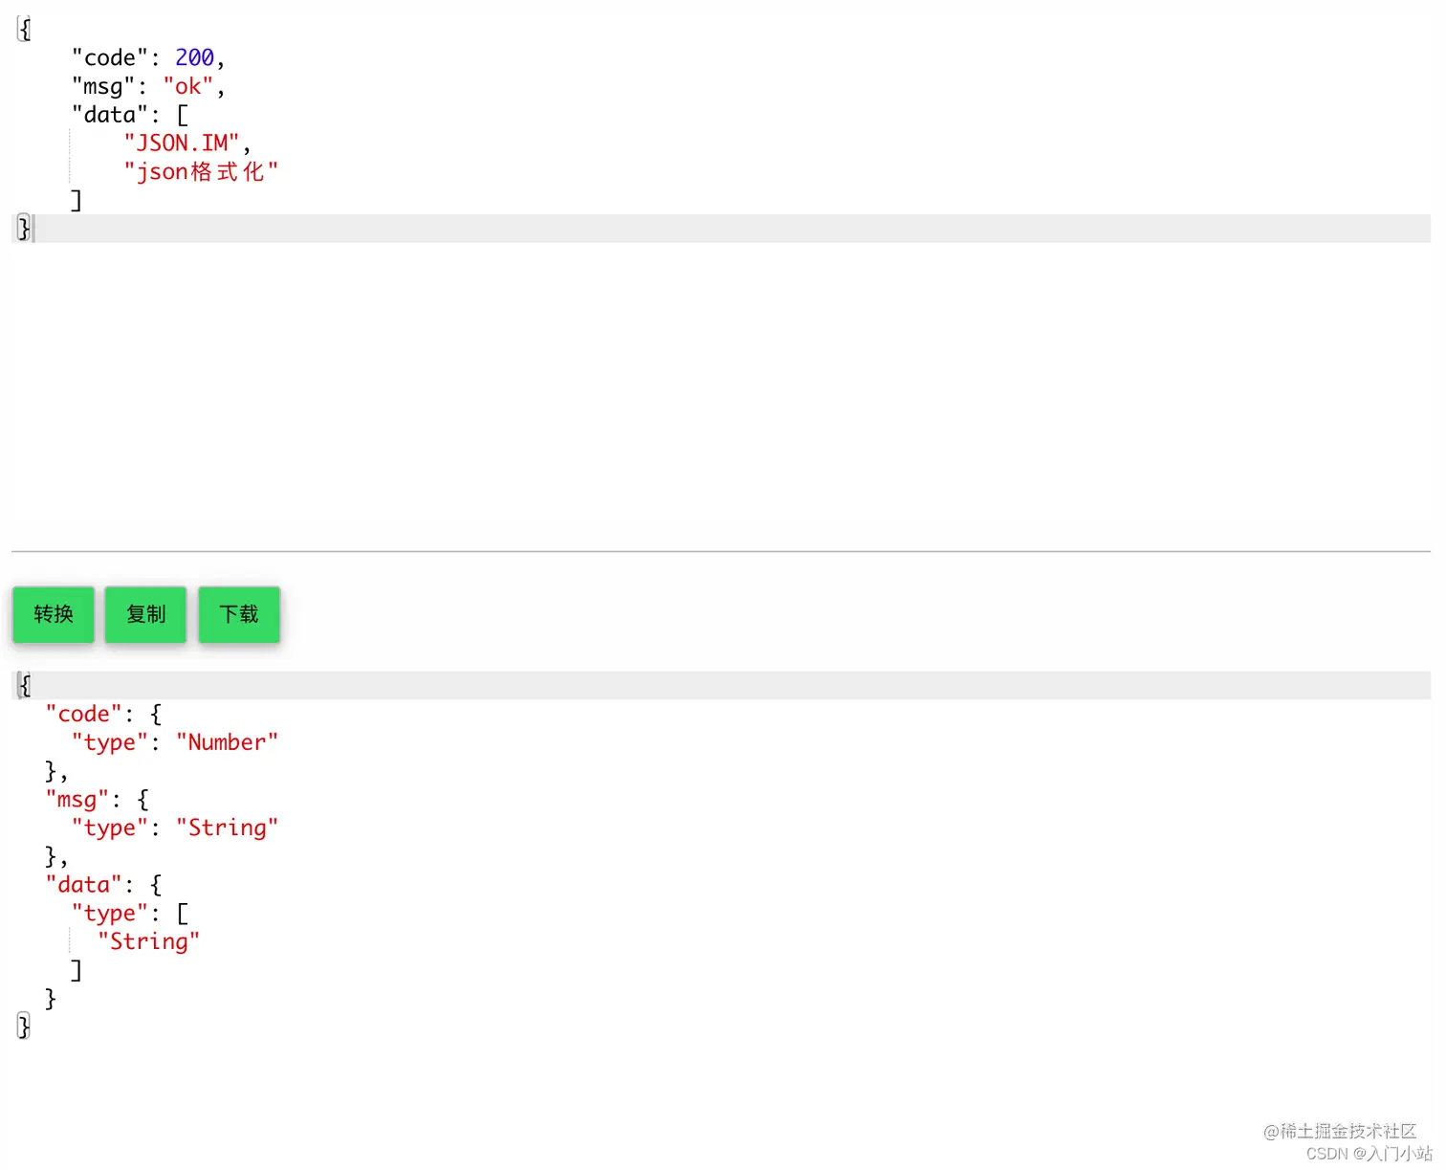Click the "type" key under output data
Image resolution: width=1446 pixels, height=1170 pixels.
coord(110,914)
